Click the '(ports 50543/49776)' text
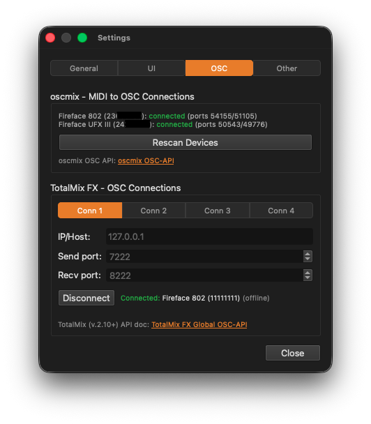This screenshot has width=371, height=424. coord(232,124)
